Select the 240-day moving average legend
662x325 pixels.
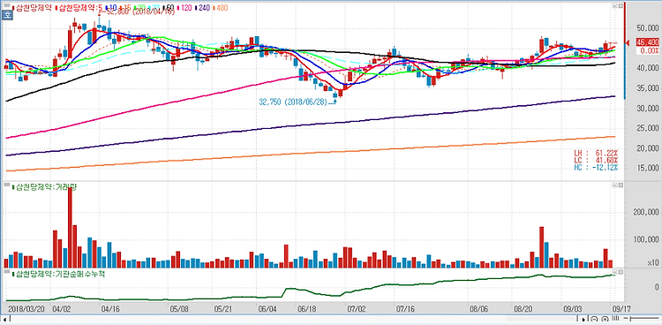[202, 8]
